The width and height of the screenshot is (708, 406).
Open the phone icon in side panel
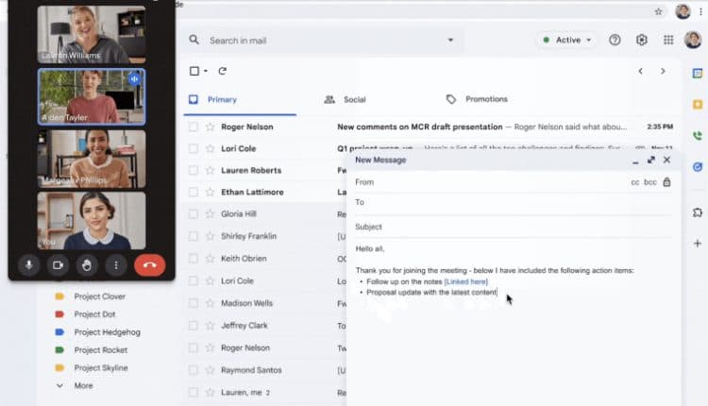pyautogui.click(x=698, y=135)
